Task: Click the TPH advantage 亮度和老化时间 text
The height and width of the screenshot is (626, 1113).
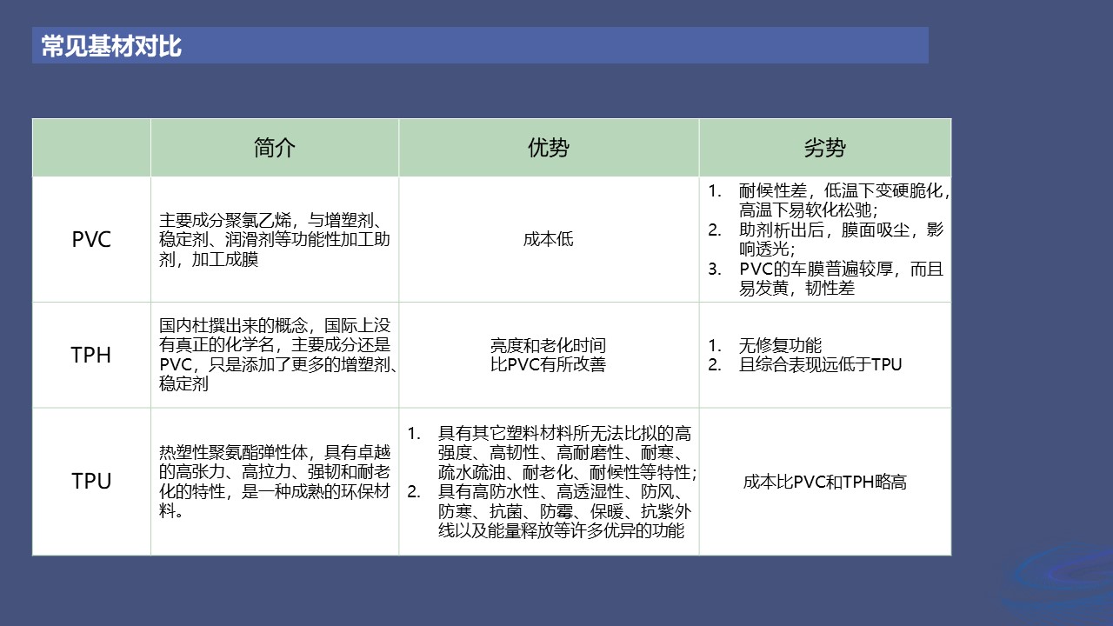Action: point(548,346)
